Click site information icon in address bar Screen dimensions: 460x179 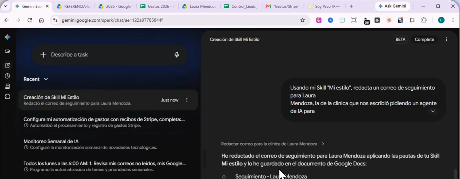click(x=55, y=20)
